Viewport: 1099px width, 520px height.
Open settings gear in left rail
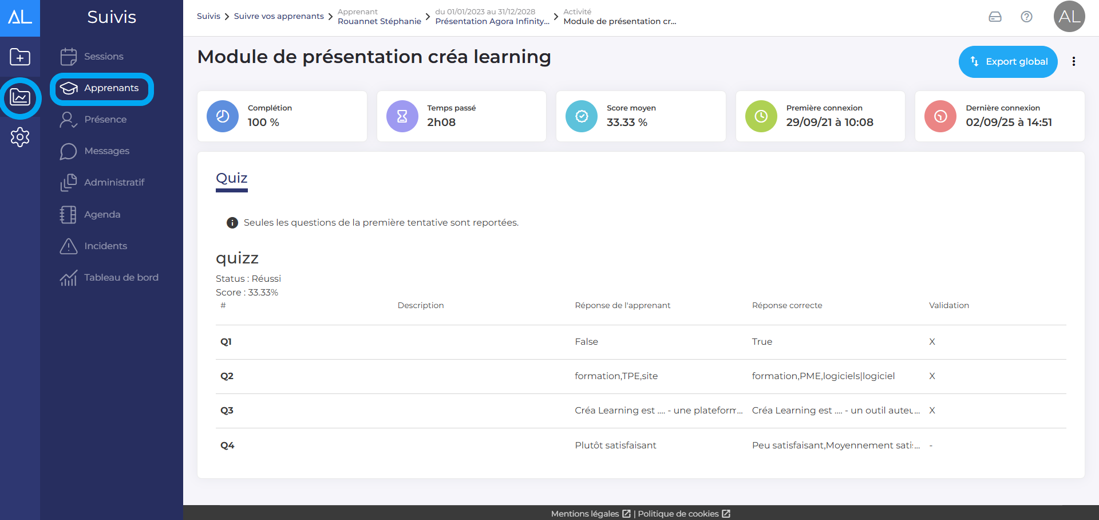(20, 137)
